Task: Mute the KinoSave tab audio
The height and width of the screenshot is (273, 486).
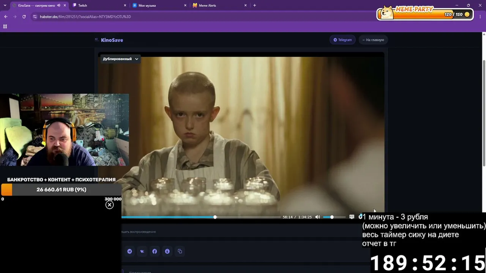Action: pos(59,5)
